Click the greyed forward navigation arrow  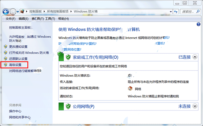[13, 12]
